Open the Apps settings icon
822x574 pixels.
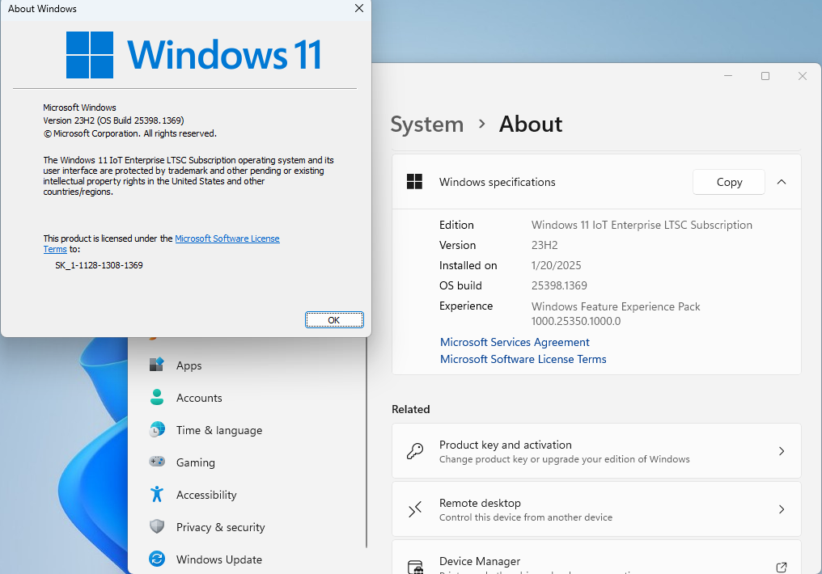point(157,365)
